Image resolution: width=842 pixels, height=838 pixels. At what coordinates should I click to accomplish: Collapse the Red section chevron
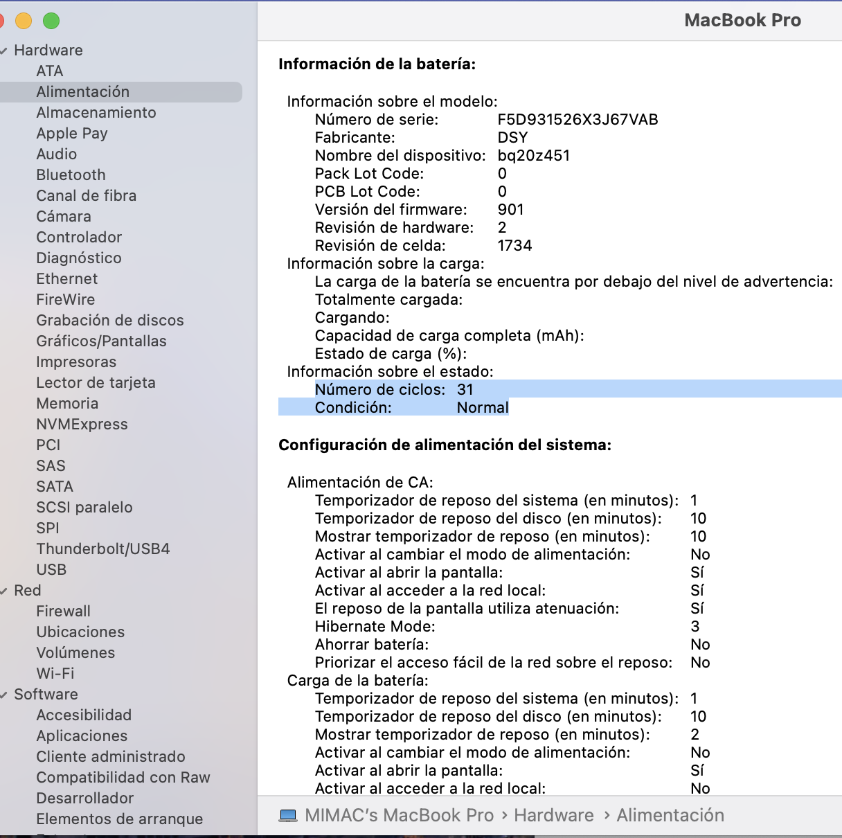[4, 591]
